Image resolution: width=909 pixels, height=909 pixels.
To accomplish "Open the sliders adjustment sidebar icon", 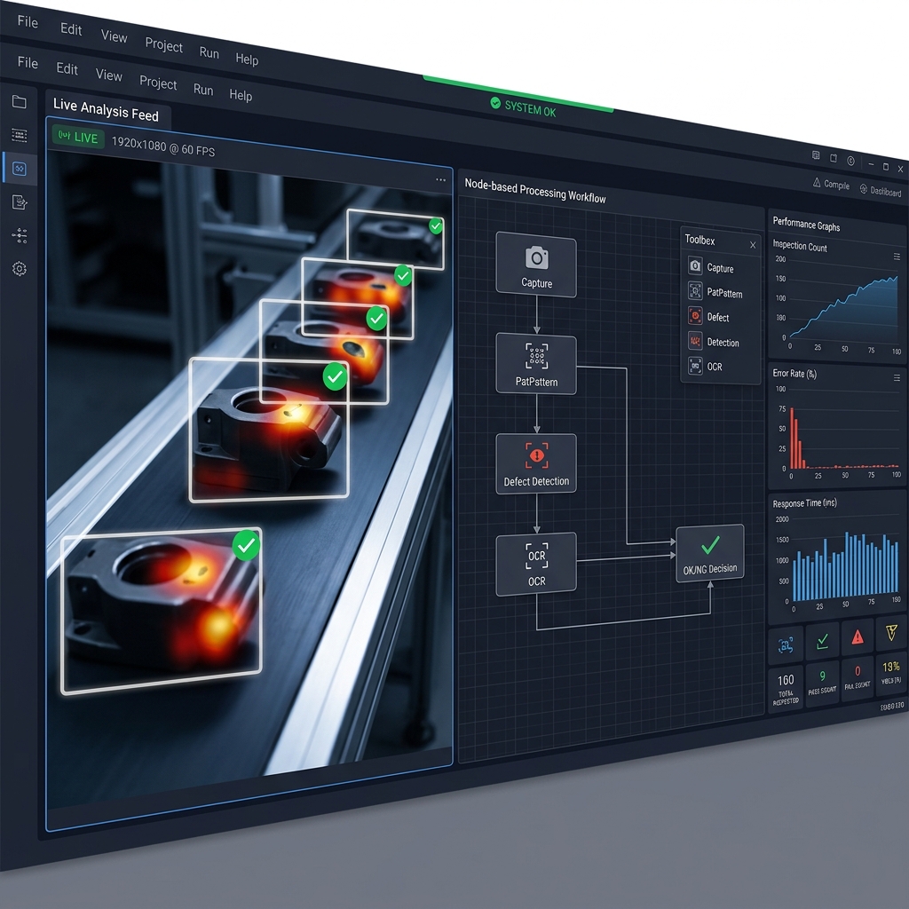I will 20,235.
